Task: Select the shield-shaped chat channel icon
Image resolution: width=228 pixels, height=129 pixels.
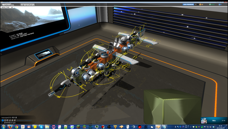Action: point(7,120)
